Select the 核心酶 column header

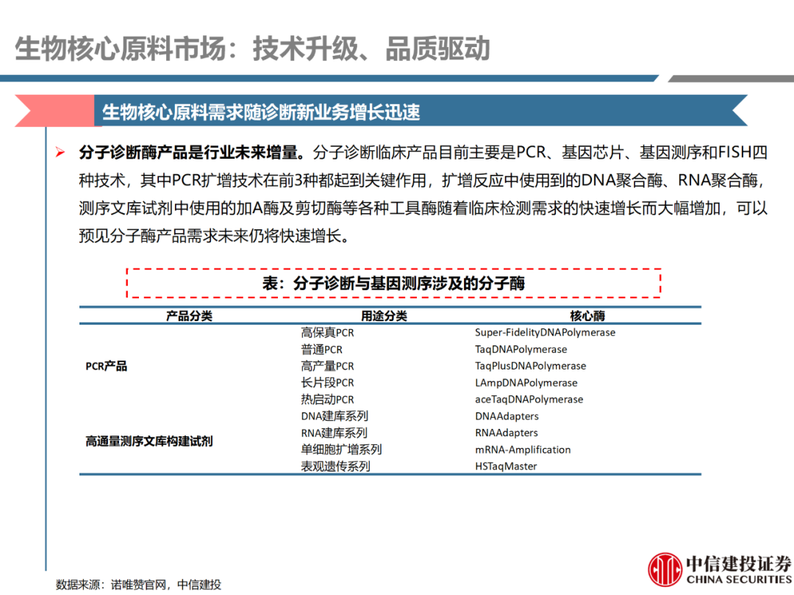point(587,316)
